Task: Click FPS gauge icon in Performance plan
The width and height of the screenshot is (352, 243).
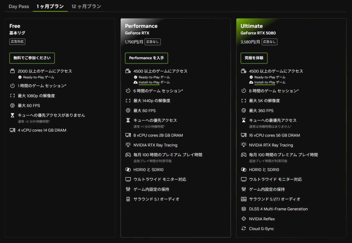Action: point(128,111)
